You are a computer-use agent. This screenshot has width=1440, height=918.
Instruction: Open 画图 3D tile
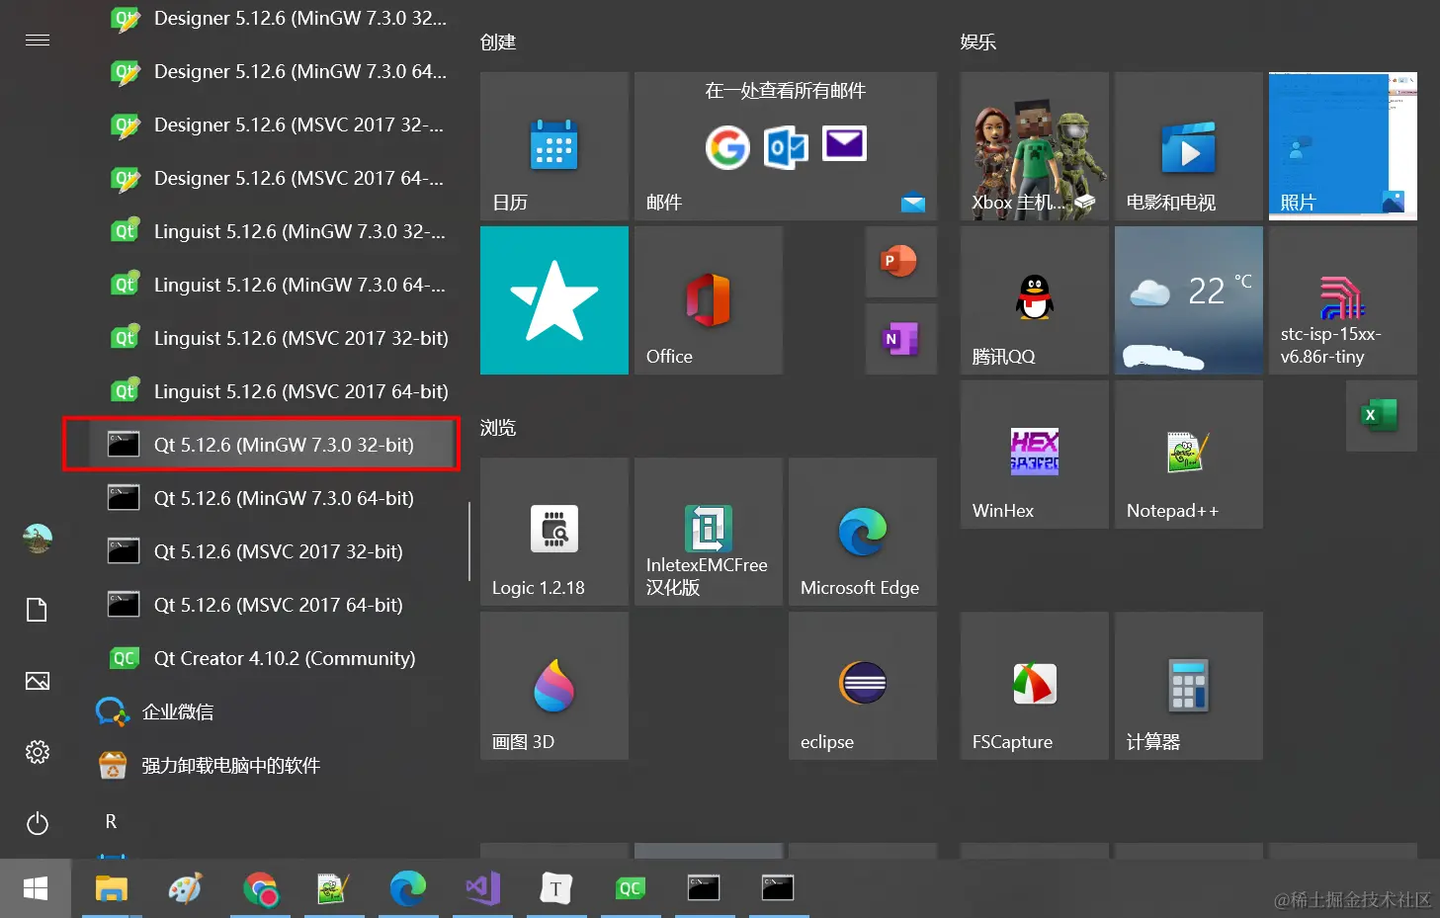[554, 686]
